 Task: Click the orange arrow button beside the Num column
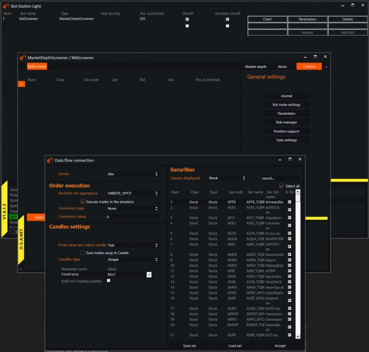coord(21,84)
